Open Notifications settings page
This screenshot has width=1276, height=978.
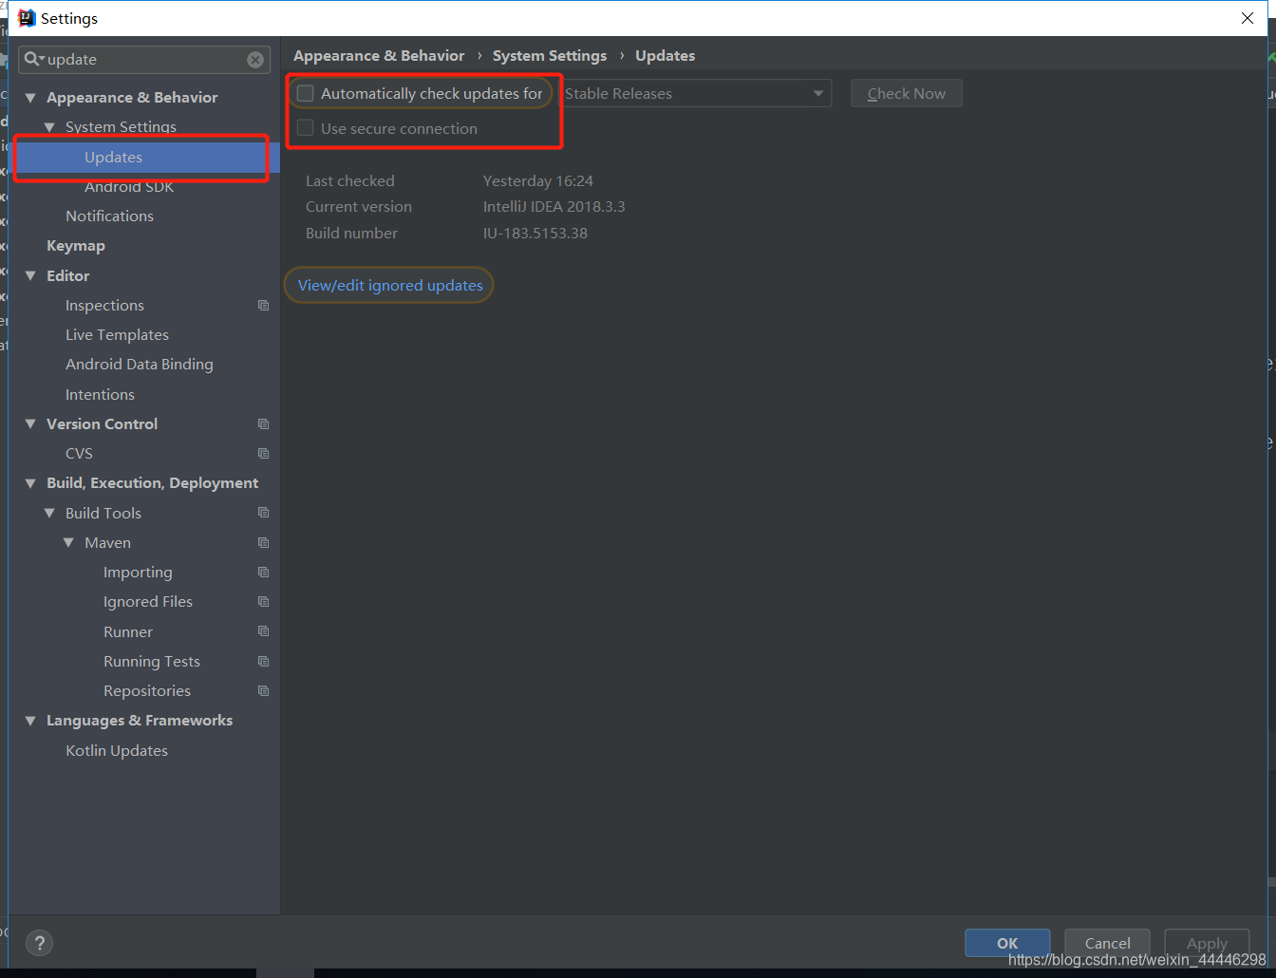[x=109, y=216]
